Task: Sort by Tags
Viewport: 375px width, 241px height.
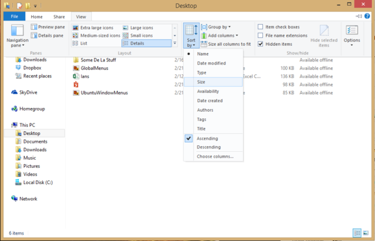Action: click(213, 120)
